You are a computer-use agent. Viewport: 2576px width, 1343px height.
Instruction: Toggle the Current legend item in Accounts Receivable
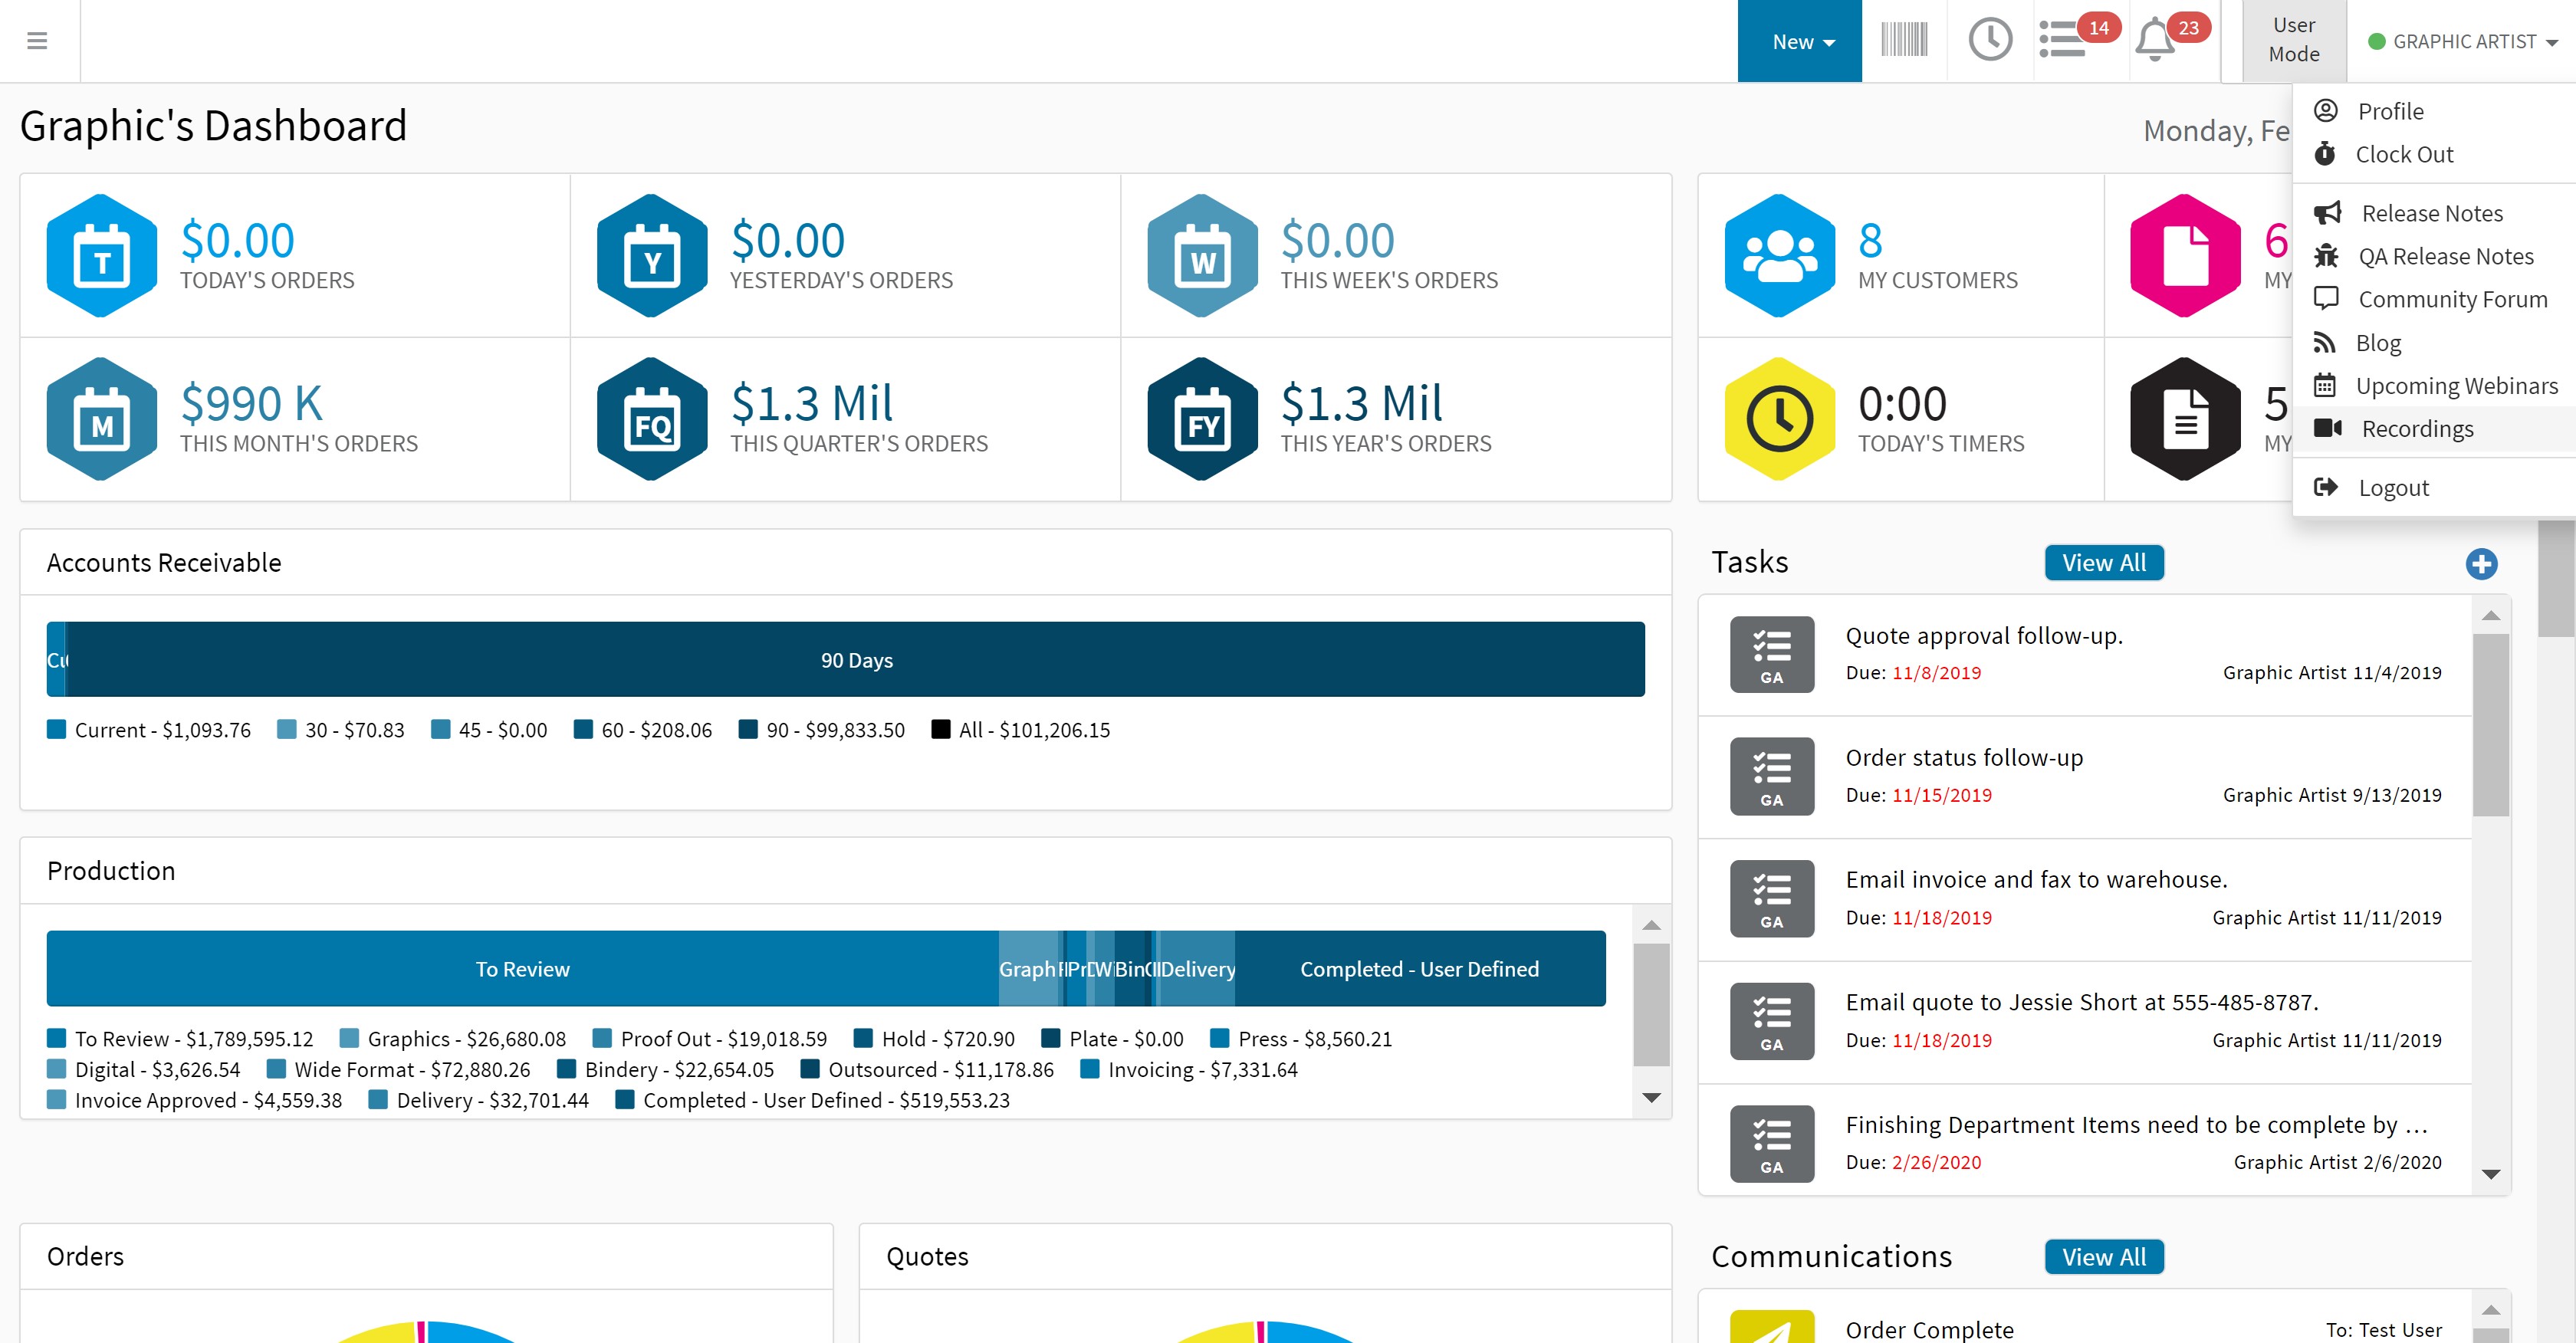coord(149,730)
